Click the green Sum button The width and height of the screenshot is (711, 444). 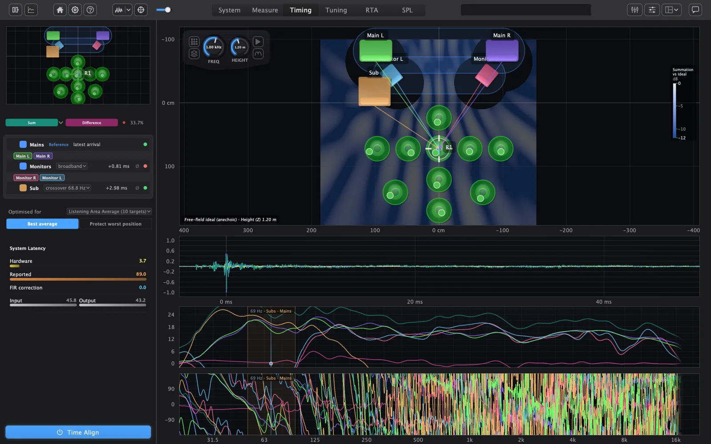32,123
